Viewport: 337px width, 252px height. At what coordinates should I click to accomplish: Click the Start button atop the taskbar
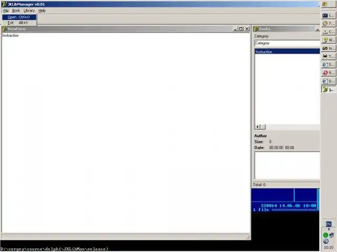329,4
